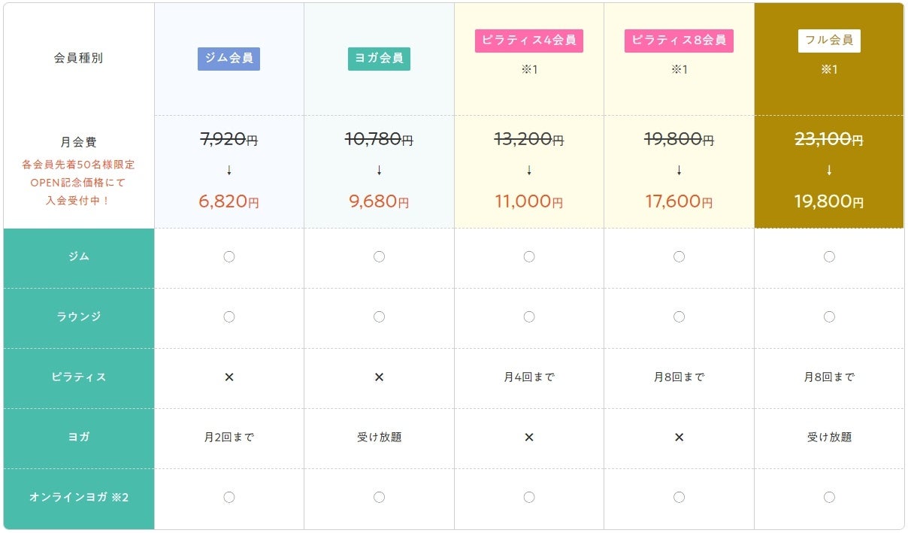908x533 pixels.
Task: Click 受け放題 text under ヨガ会員
Action: pyautogui.click(x=379, y=438)
